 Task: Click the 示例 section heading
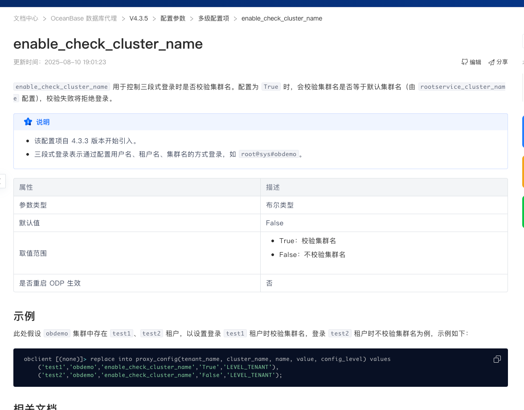[x=24, y=316]
